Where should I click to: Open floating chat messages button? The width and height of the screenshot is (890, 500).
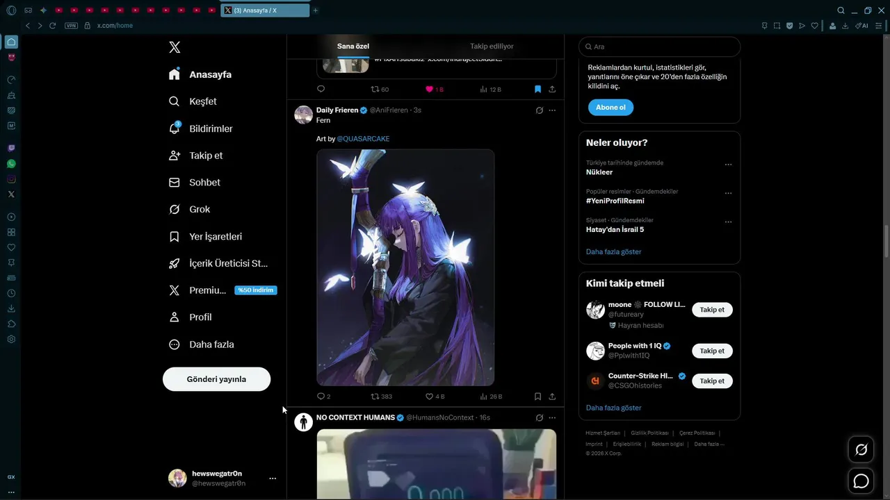pyautogui.click(x=861, y=481)
